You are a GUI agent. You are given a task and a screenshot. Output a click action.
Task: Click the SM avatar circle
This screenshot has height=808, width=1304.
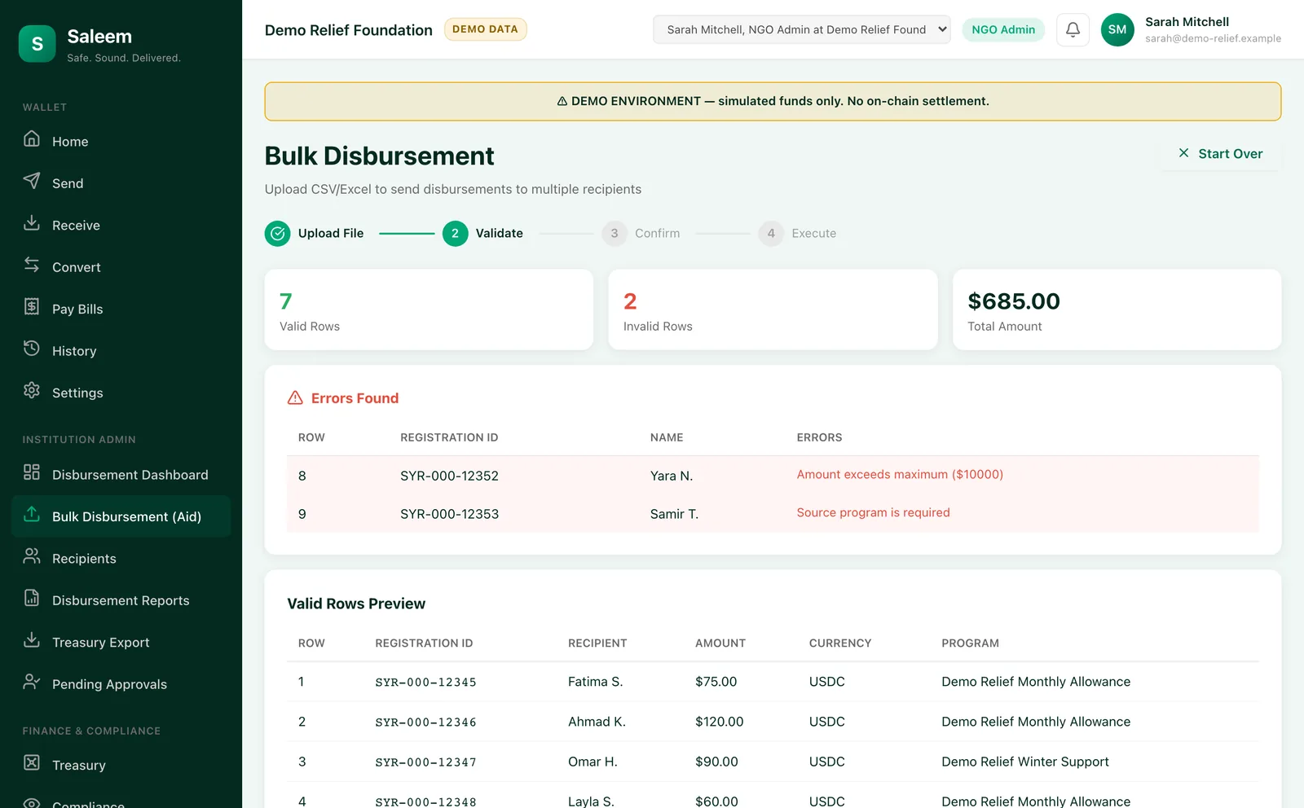click(1117, 29)
